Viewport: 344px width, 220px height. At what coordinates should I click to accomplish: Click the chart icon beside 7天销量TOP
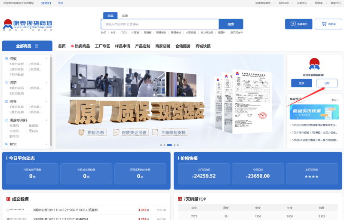[x=180, y=199]
